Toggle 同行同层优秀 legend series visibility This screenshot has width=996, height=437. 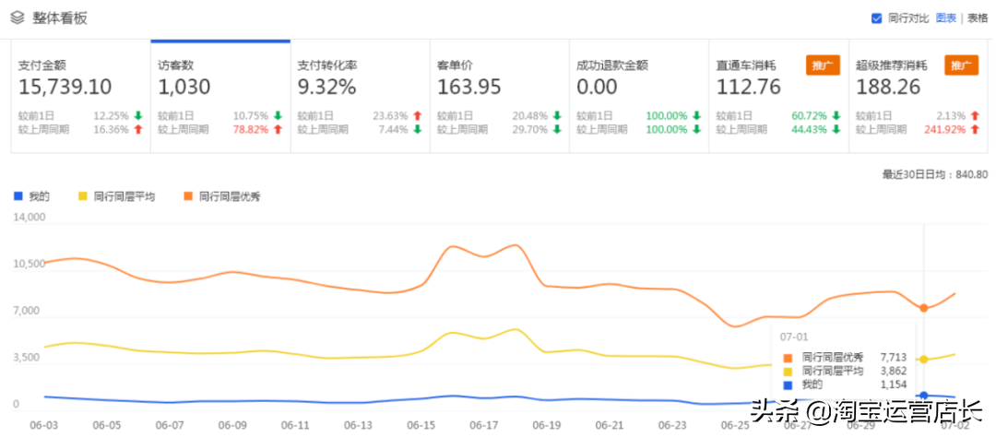coord(221,196)
